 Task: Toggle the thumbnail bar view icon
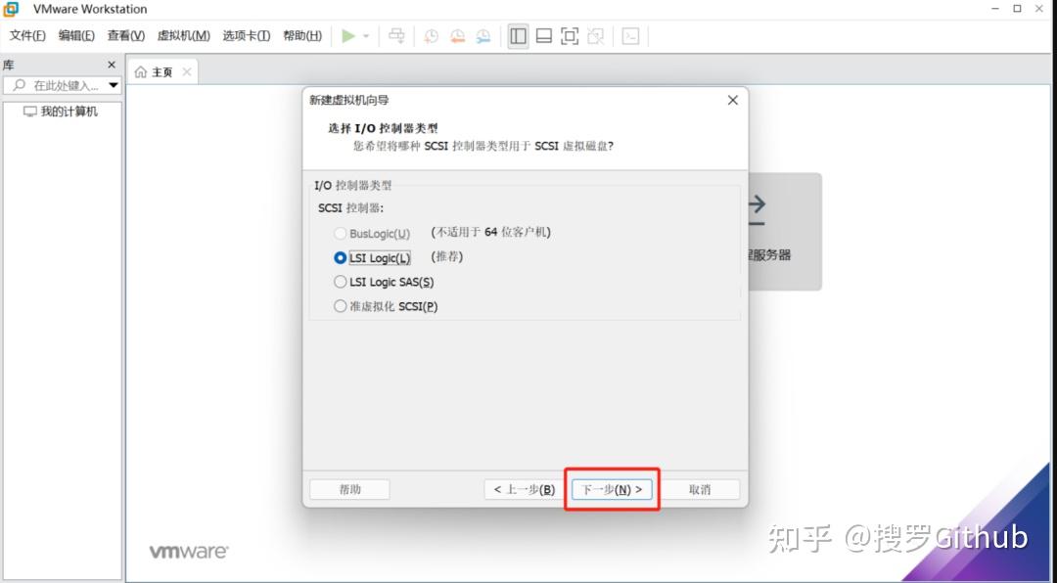(x=544, y=36)
